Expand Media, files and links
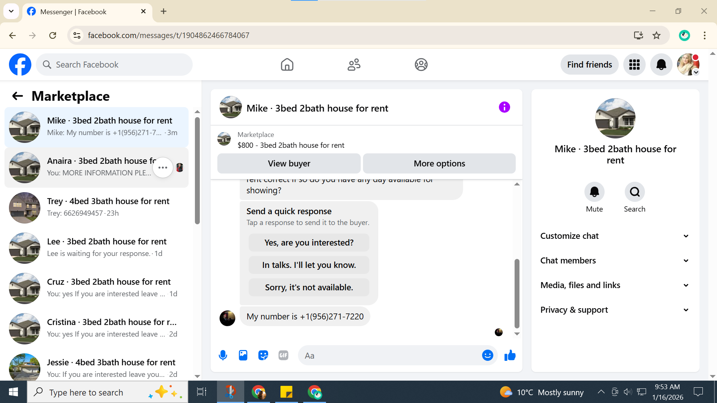This screenshot has height=403, width=717. [615, 285]
